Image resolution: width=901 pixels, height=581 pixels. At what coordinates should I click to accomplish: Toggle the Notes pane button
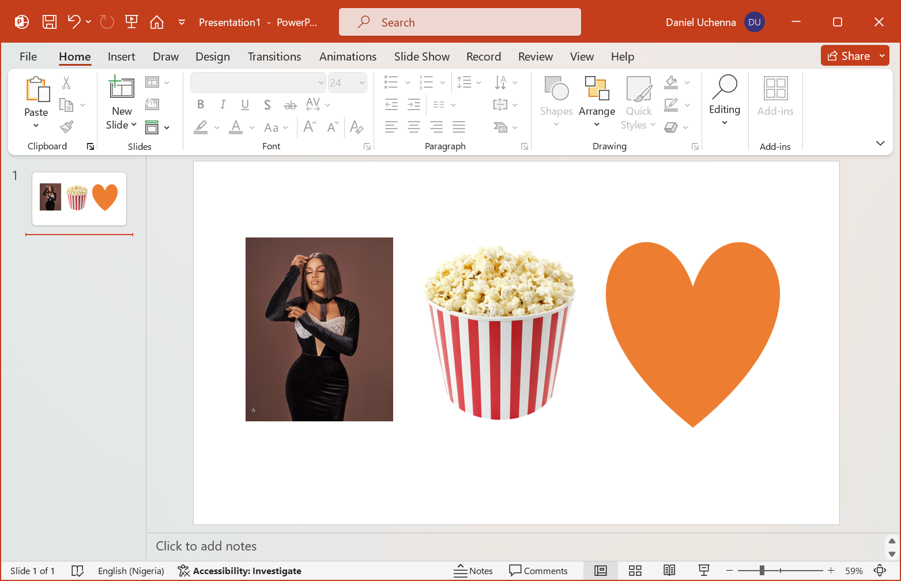(473, 571)
